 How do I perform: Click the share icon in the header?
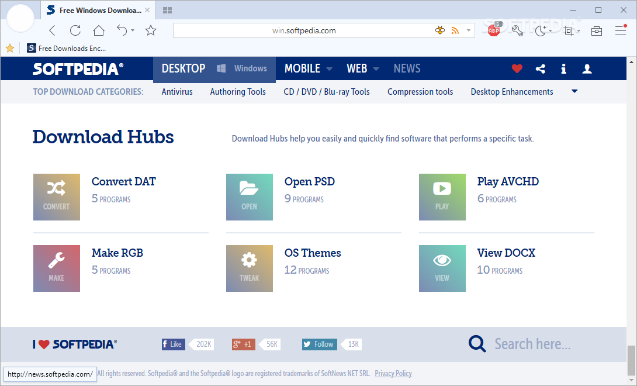pos(541,69)
